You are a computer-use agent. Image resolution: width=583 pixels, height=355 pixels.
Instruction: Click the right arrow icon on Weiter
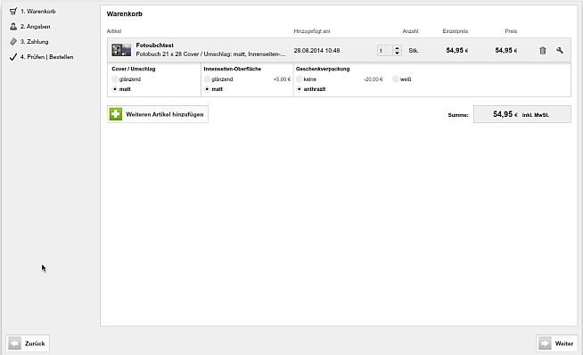click(545, 343)
